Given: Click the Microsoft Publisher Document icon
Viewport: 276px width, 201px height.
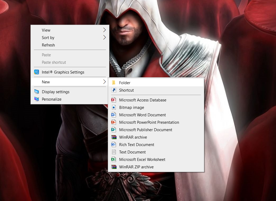Looking at the screenshot, I should click(x=114, y=130).
